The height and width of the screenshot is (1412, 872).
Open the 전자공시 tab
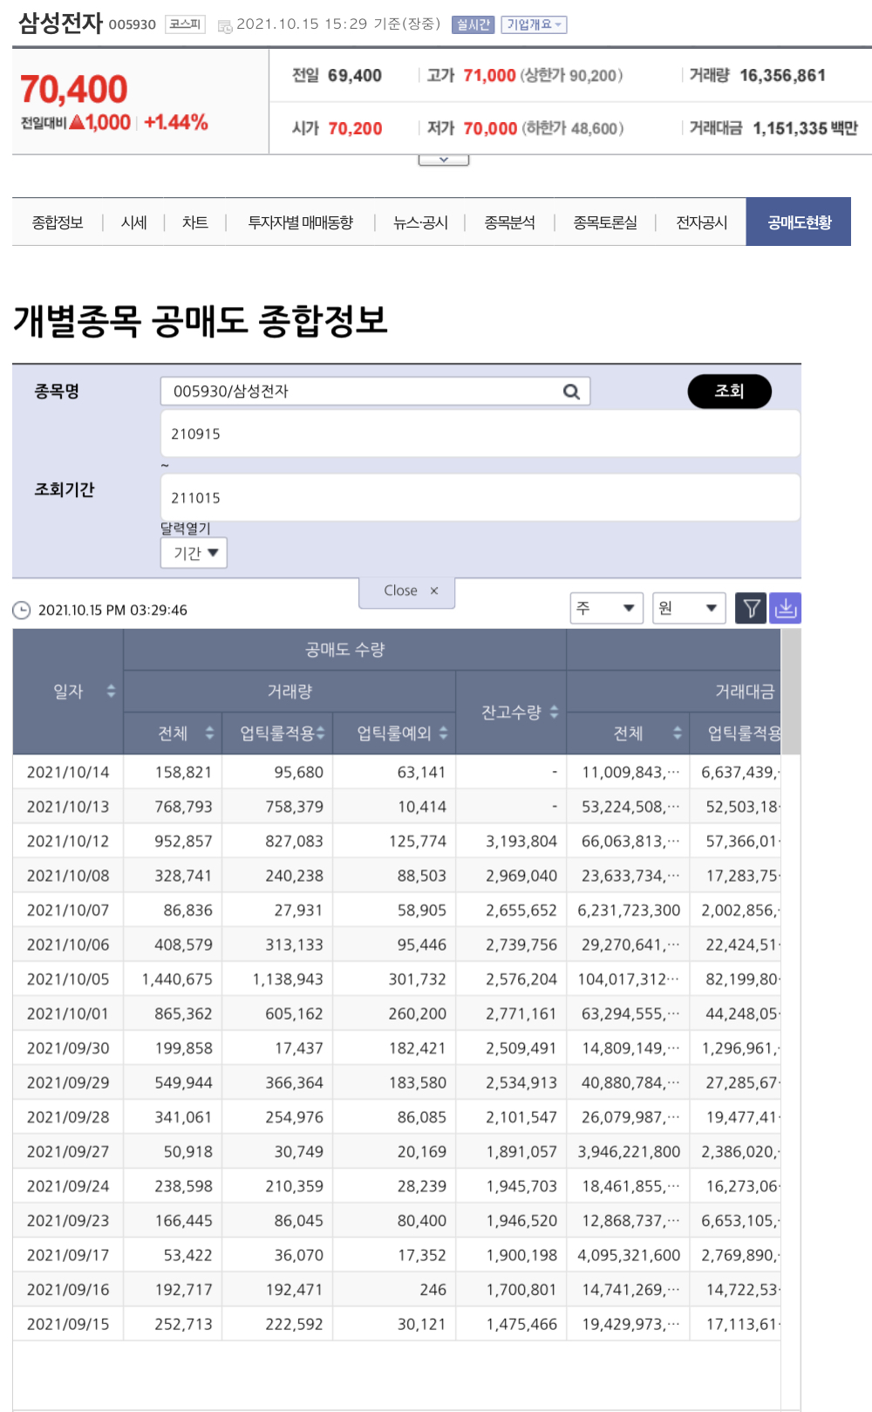click(x=702, y=222)
